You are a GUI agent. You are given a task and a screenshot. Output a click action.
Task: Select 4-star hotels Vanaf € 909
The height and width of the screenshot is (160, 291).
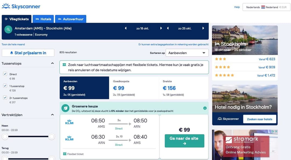245,67
